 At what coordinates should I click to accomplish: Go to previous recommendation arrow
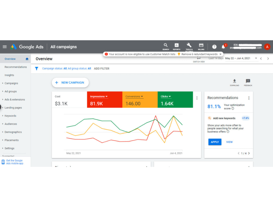click(239, 153)
